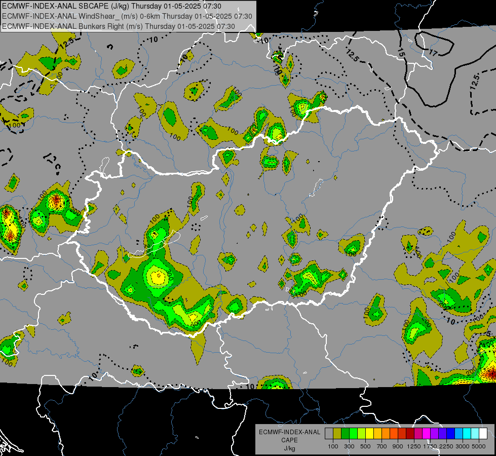496x456 pixels.
Task: Click the CAPE label in the legend
Action: 289,440
